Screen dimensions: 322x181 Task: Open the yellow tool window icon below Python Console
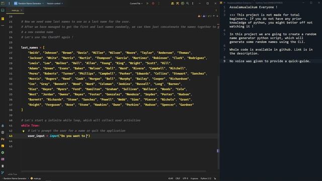(x=3, y=146)
